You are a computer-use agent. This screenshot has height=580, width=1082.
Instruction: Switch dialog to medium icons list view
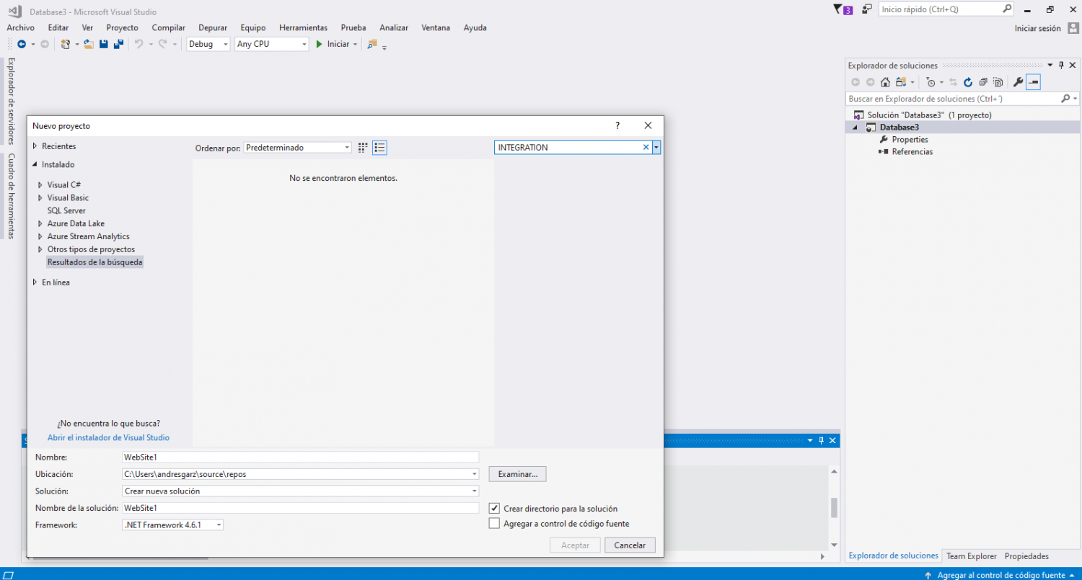[380, 147]
